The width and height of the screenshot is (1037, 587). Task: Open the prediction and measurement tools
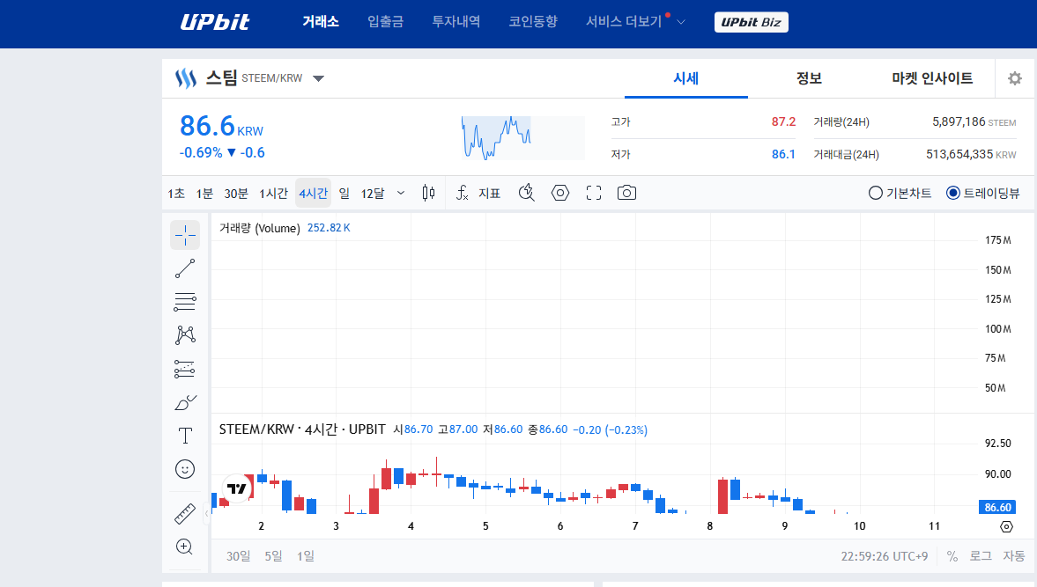[x=185, y=369]
